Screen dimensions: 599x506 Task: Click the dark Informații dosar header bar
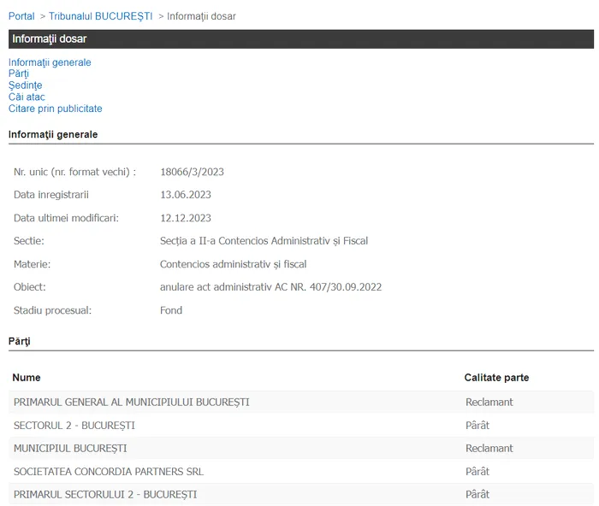point(301,39)
